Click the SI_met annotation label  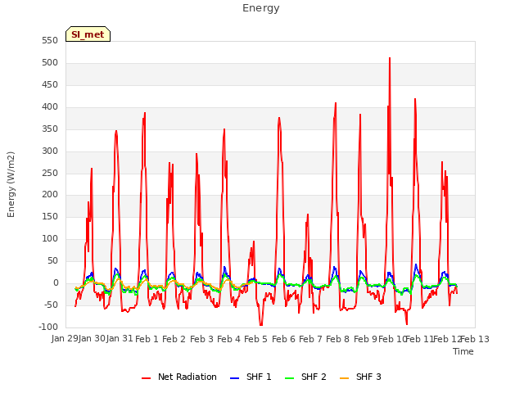[88, 34]
